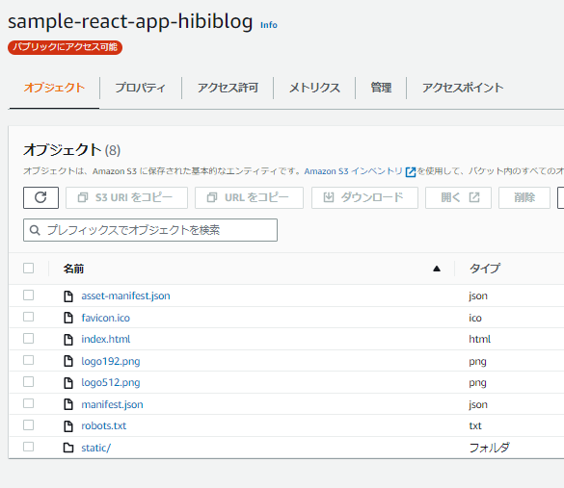
Task: Sort by the 名前 column header
Action: (x=73, y=269)
